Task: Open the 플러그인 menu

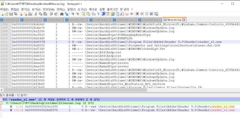Action: click(112, 9)
